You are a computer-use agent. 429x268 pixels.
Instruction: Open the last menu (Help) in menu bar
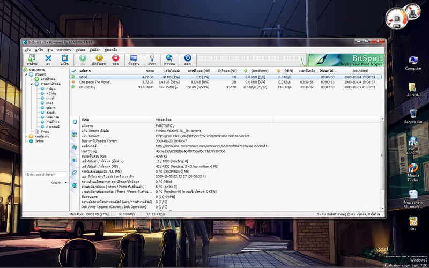(x=111, y=50)
